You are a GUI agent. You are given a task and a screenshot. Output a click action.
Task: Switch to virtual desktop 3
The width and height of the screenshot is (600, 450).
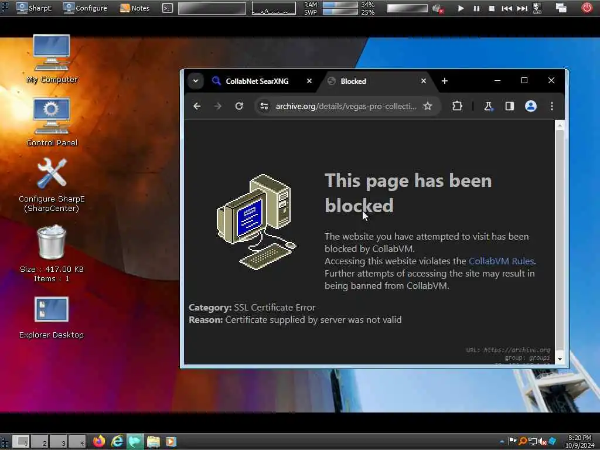point(59,442)
